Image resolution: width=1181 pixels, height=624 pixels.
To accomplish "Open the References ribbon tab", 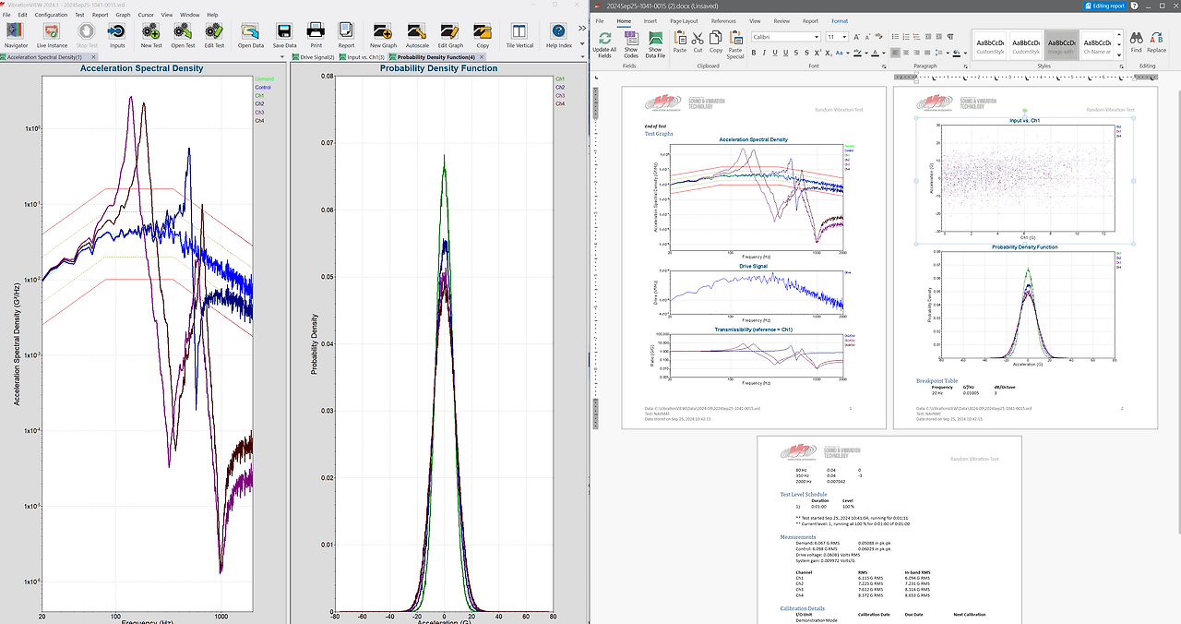I will (x=723, y=20).
